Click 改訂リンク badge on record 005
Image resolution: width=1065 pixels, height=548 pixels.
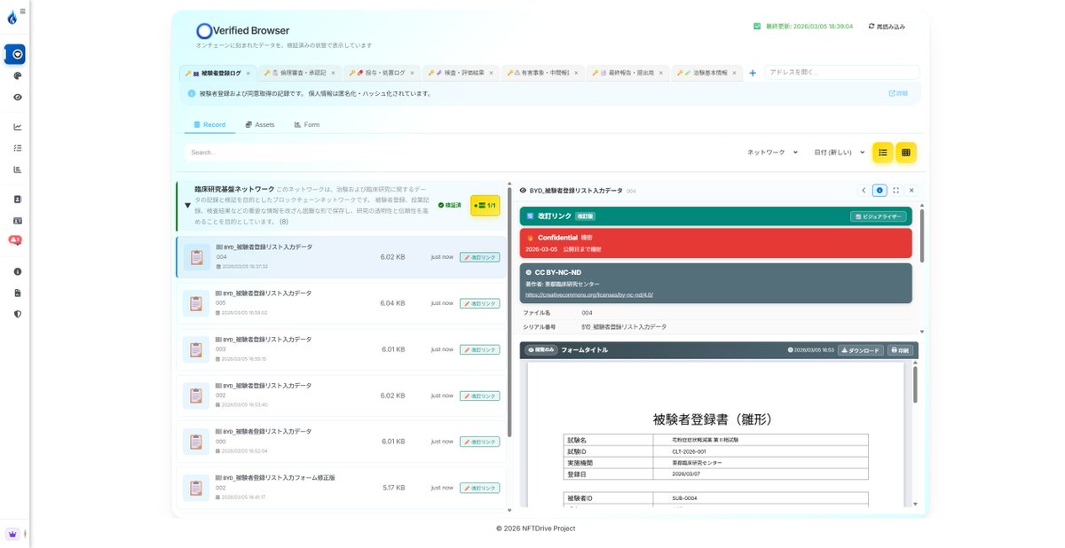point(479,303)
